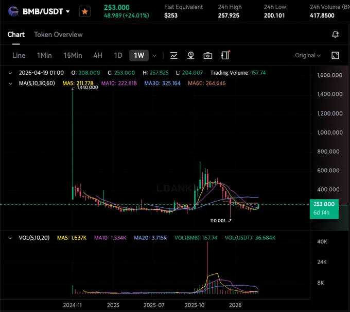This screenshot has width=350, height=312.
Task: Click the 110.001 low price marker
Action: pyautogui.click(x=218, y=221)
